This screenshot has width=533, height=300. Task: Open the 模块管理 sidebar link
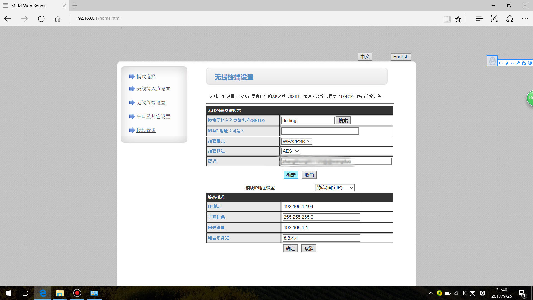146,131
